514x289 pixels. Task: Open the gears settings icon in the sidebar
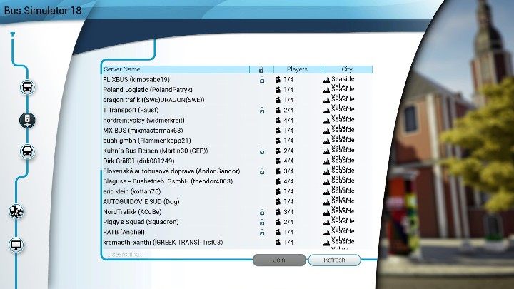click(17, 211)
